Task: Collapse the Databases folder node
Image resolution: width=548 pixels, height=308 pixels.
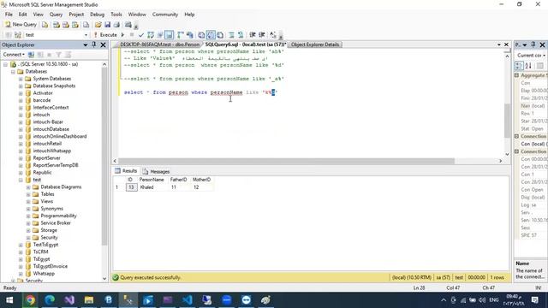Action: [x=13, y=72]
